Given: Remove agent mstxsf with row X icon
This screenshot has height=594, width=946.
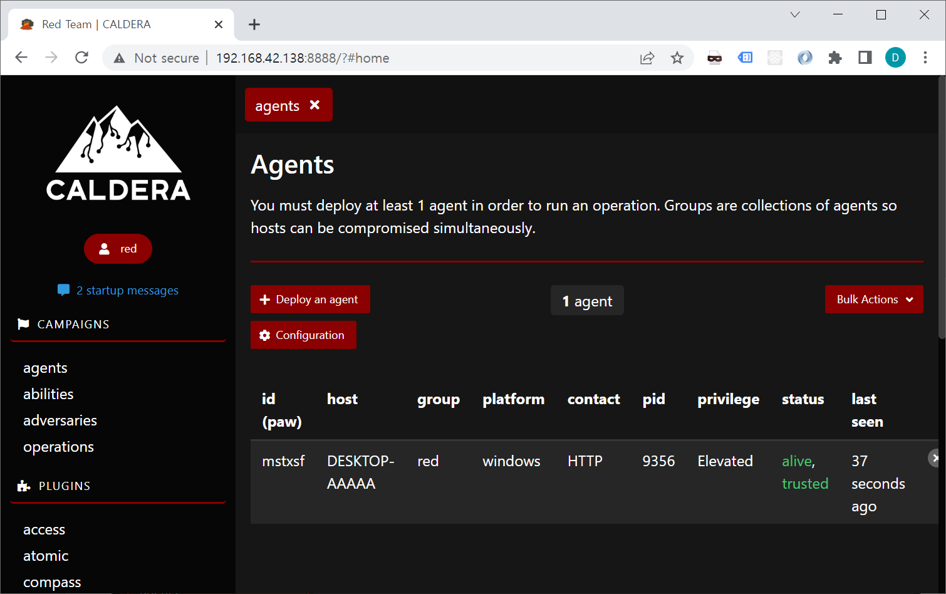Looking at the screenshot, I should click(933, 458).
